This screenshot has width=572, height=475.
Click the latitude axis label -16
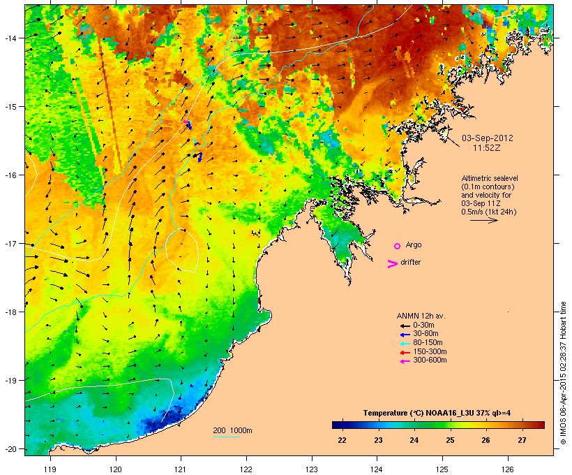(x=10, y=175)
